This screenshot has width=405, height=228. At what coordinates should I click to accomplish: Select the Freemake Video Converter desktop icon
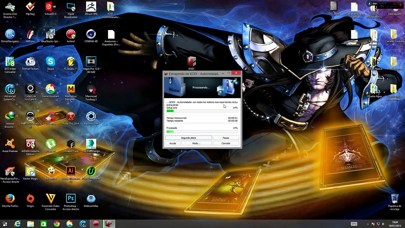(x=51, y=202)
